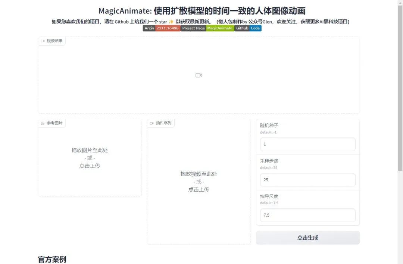Click the 视频结果 label video icon

pos(43,41)
